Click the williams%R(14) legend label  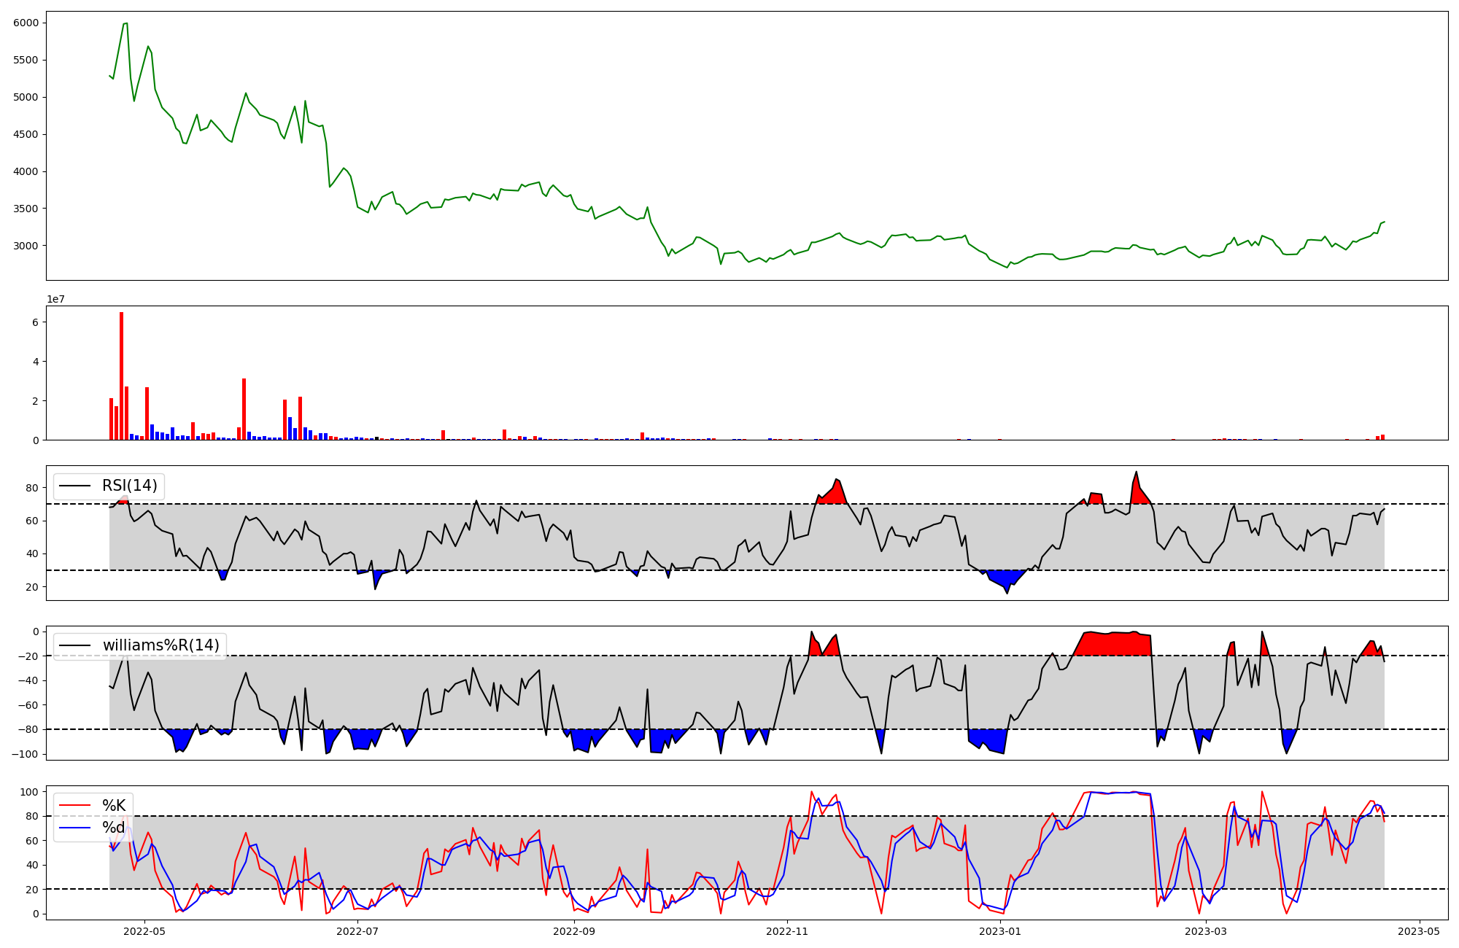[x=160, y=645]
